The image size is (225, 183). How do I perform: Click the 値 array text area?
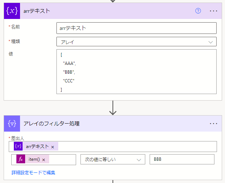(x=137, y=72)
